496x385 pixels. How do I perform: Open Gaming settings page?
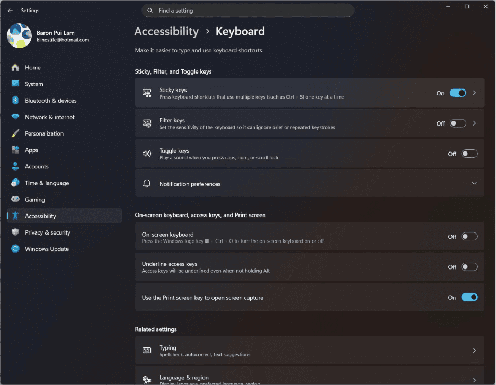click(x=64, y=199)
